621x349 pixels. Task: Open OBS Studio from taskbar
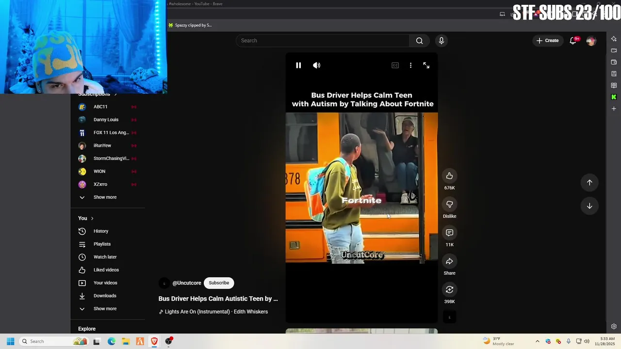click(168, 341)
